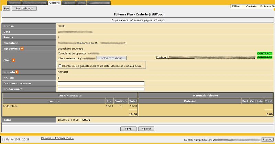This screenshot has height=144, width=275.
Task: Open the Puncte bonus section
Action: point(24,8)
